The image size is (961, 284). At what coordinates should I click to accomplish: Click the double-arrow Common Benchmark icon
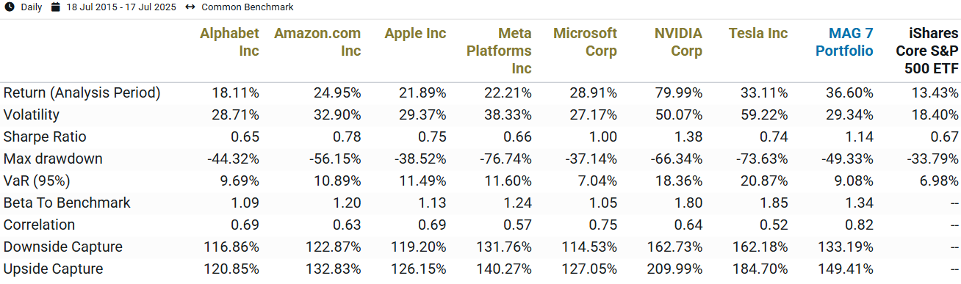(190, 7)
